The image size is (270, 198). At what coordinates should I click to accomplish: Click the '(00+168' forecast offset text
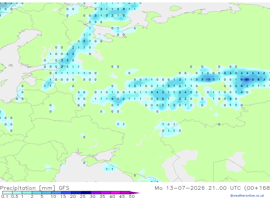257,188
